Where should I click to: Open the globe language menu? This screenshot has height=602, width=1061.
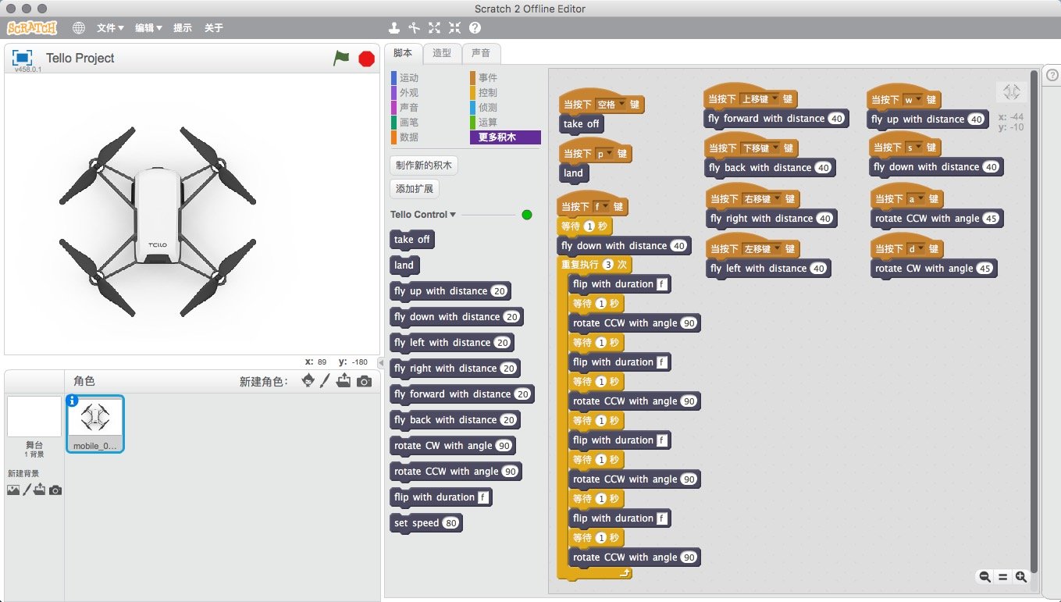79,28
